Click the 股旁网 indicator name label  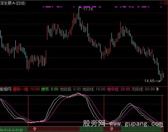[6, 89]
